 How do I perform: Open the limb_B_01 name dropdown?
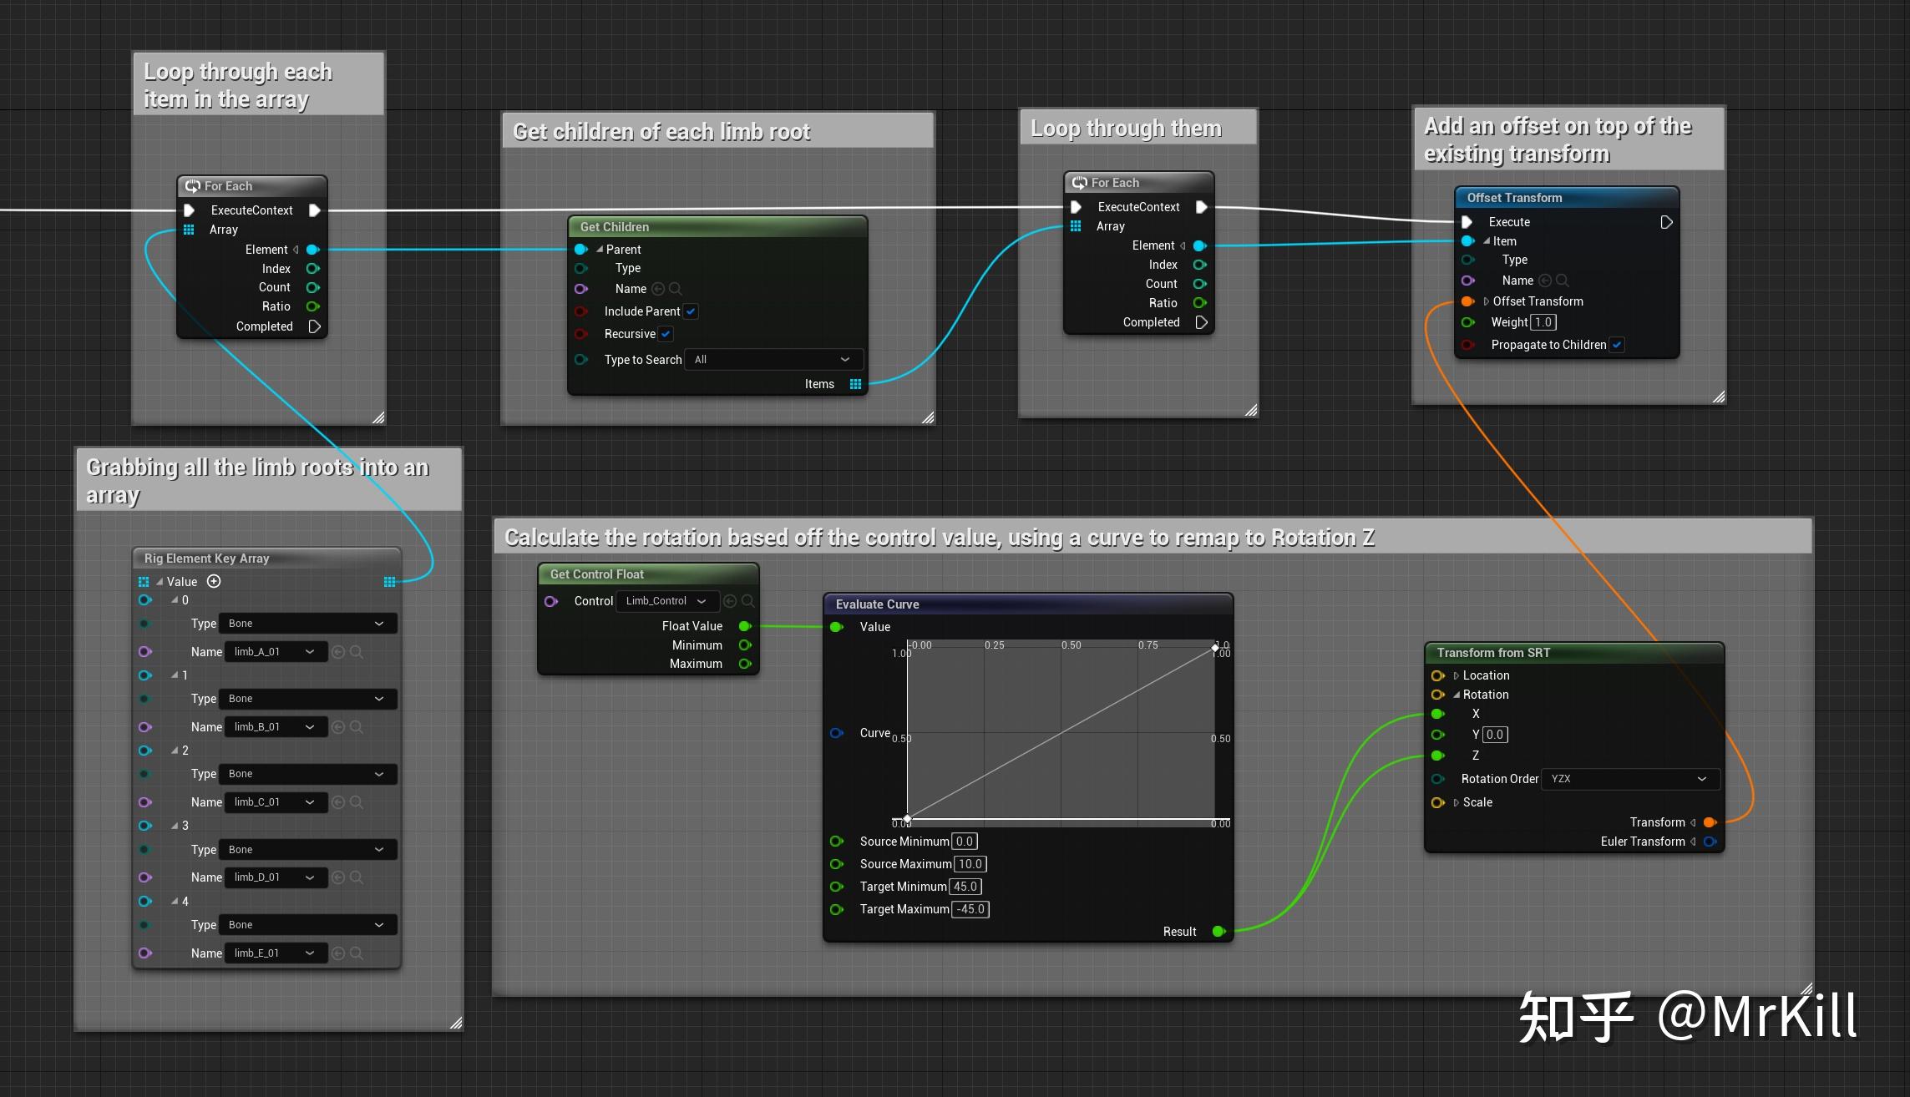tap(275, 727)
